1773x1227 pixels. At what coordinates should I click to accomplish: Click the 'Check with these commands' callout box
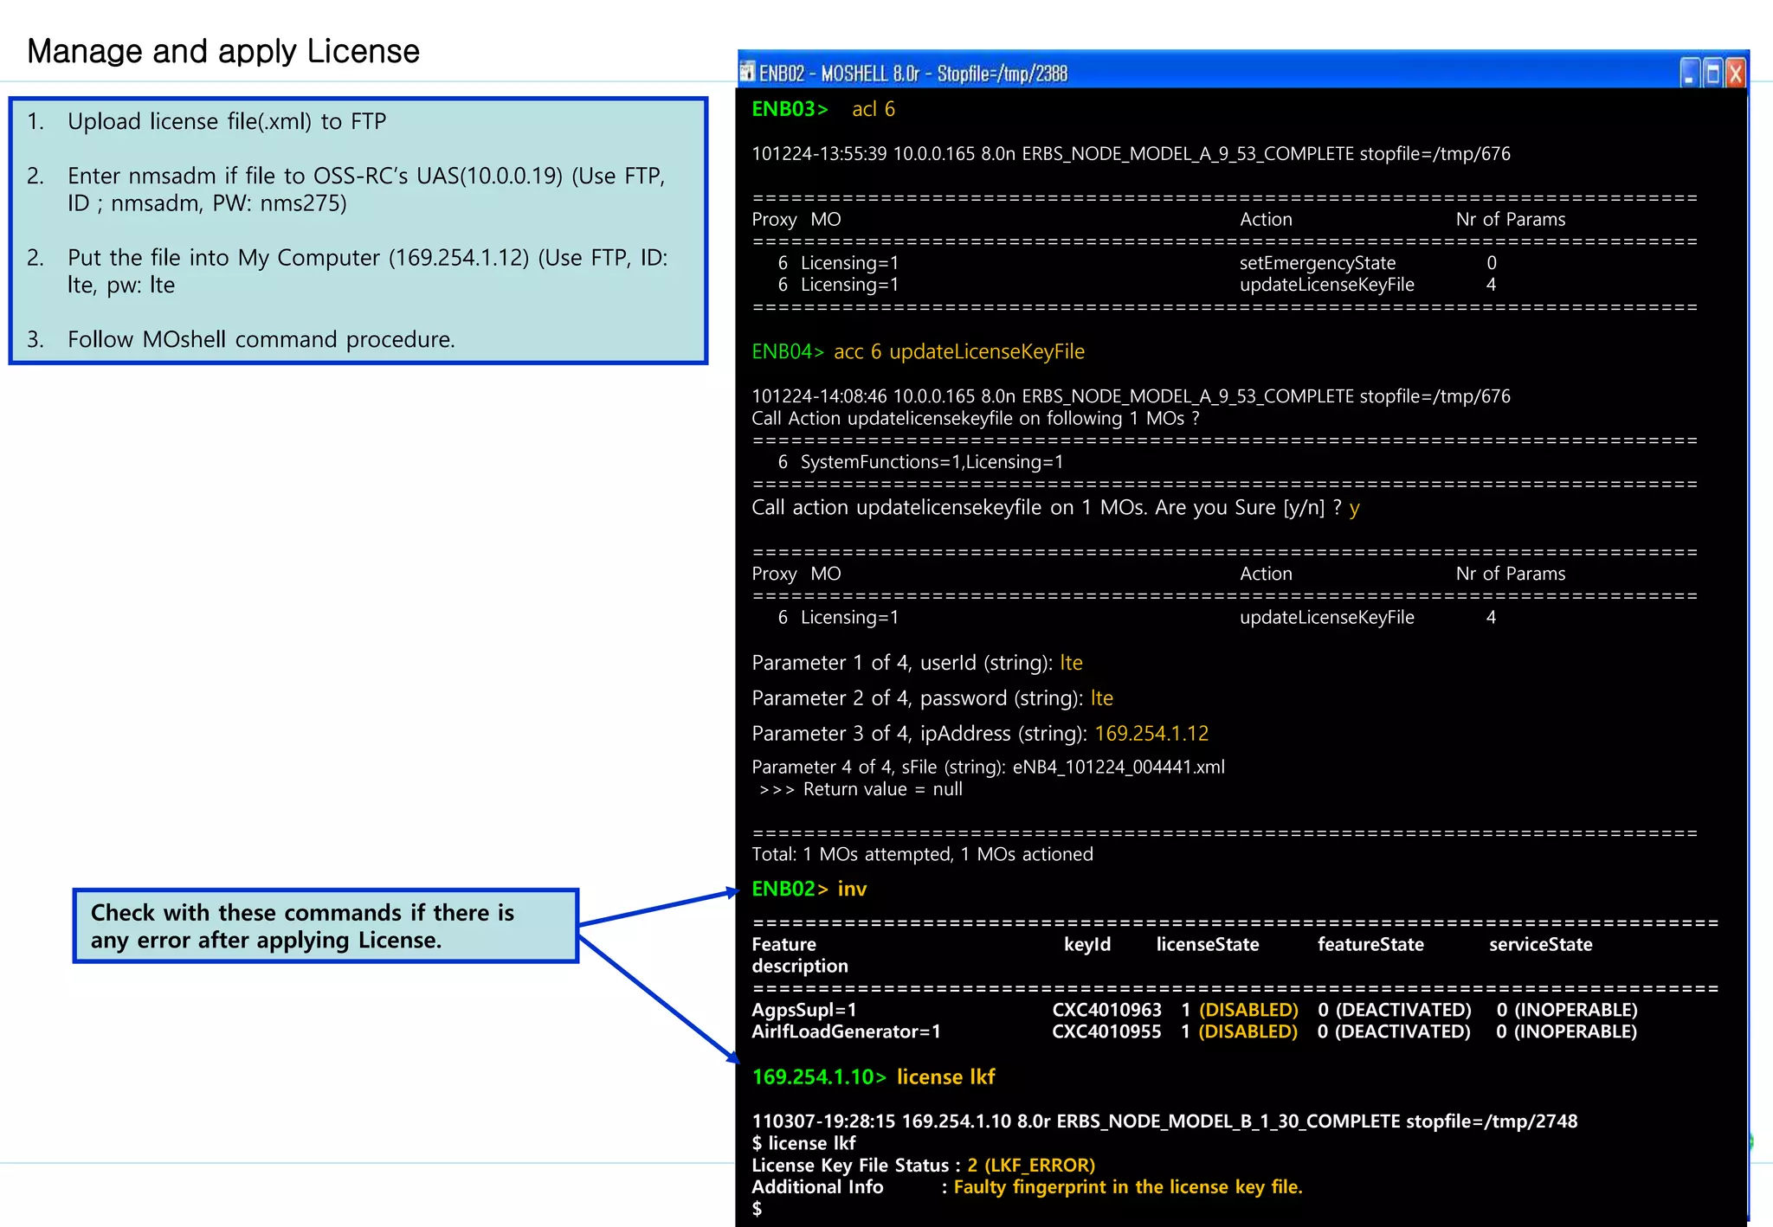[325, 926]
